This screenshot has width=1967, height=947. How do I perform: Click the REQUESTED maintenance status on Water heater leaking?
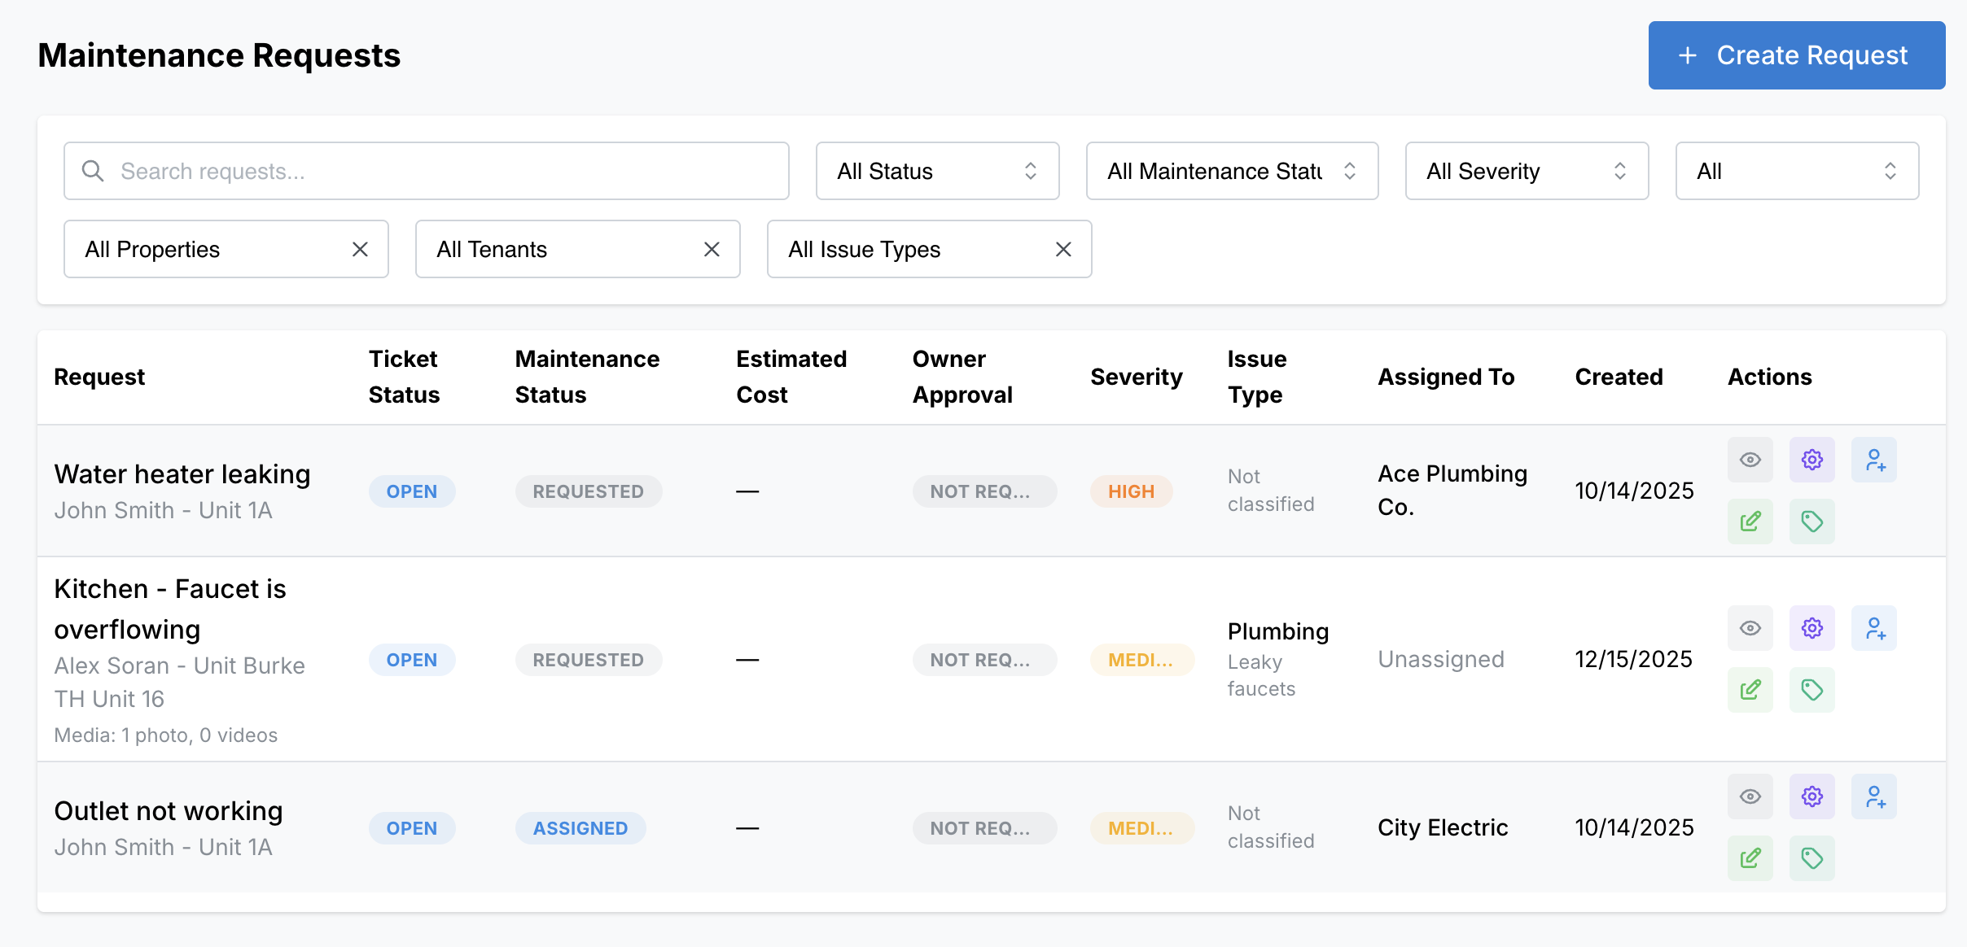(588, 491)
